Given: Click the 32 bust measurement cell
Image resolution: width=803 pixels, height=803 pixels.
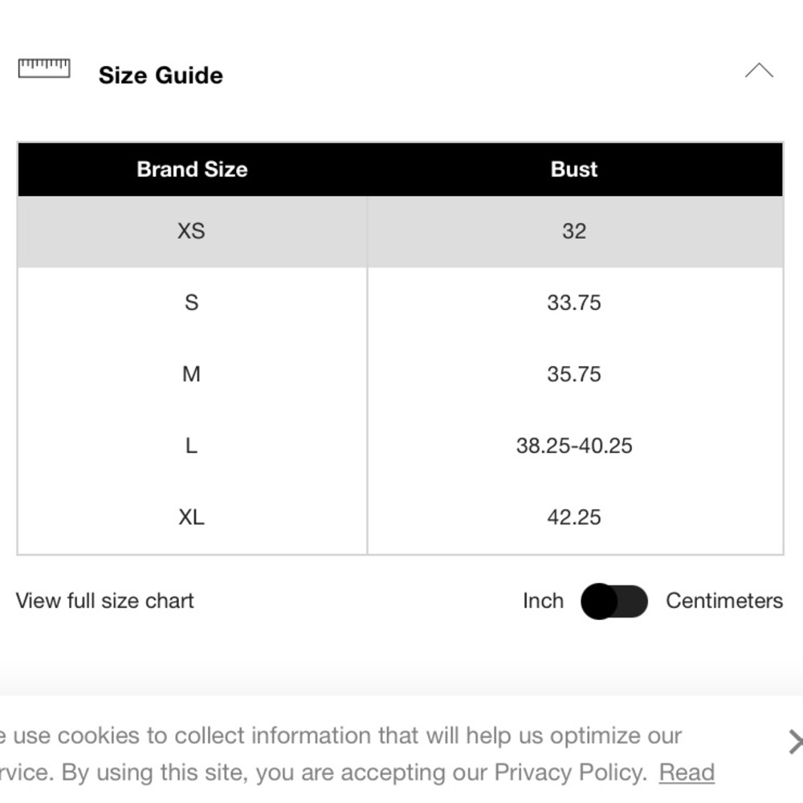Looking at the screenshot, I should coord(574,231).
